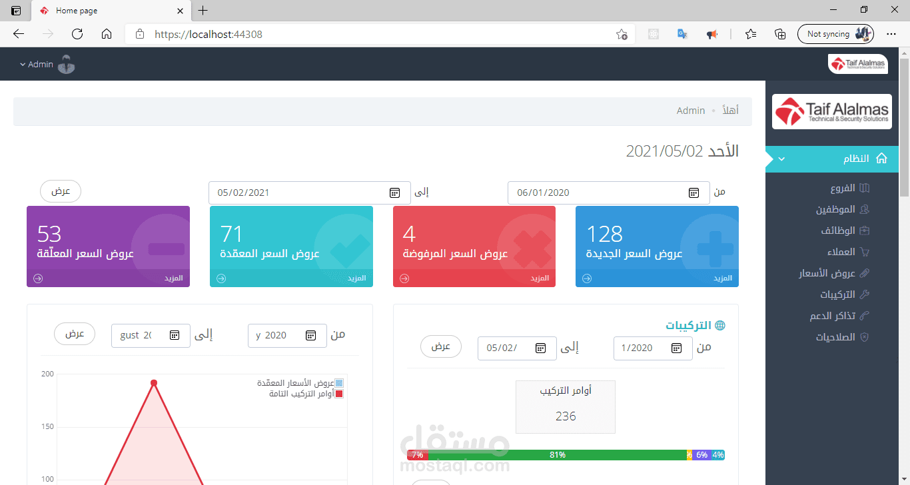Click the أهلاً breadcrumb link

(731, 111)
